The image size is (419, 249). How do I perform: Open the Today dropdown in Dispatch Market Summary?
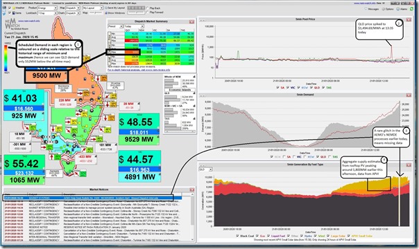point(134,26)
